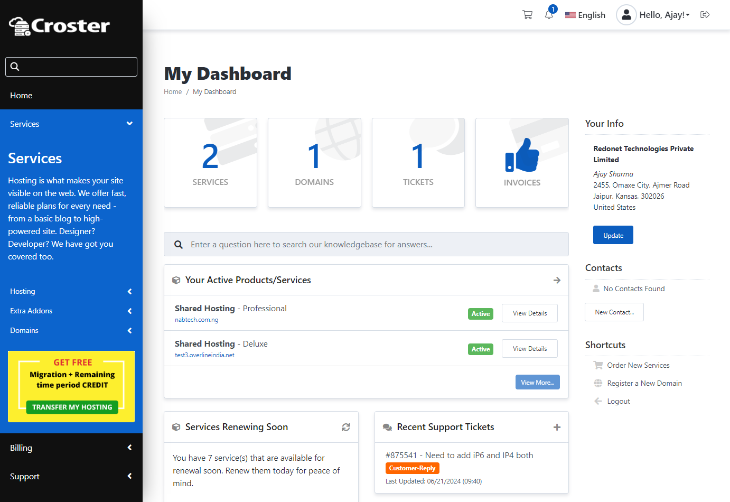Collapse the Services sidebar section
The image size is (730, 502).
coord(71,124)
